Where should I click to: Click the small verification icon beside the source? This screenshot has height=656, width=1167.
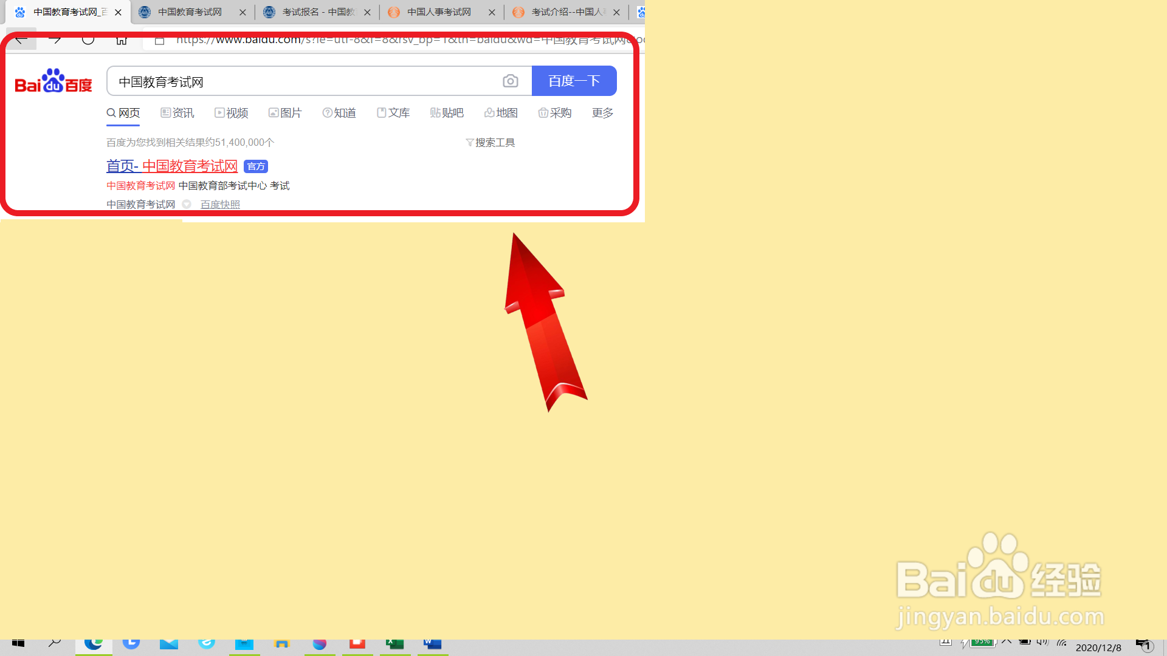[187, 205]
